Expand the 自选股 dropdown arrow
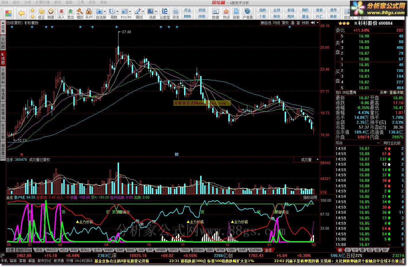 point(105,12)
